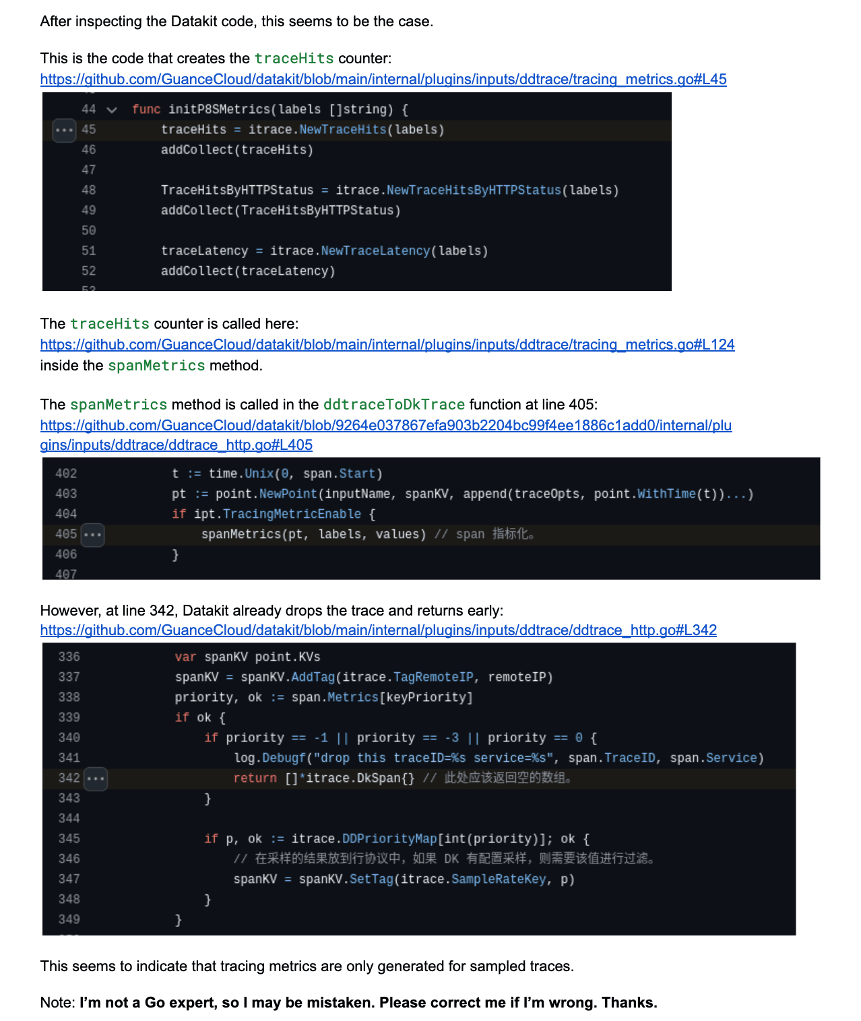The image size is (861, 1021).
Task: Select line number 340 in third snippet
Action: click(x=69, y=738)
